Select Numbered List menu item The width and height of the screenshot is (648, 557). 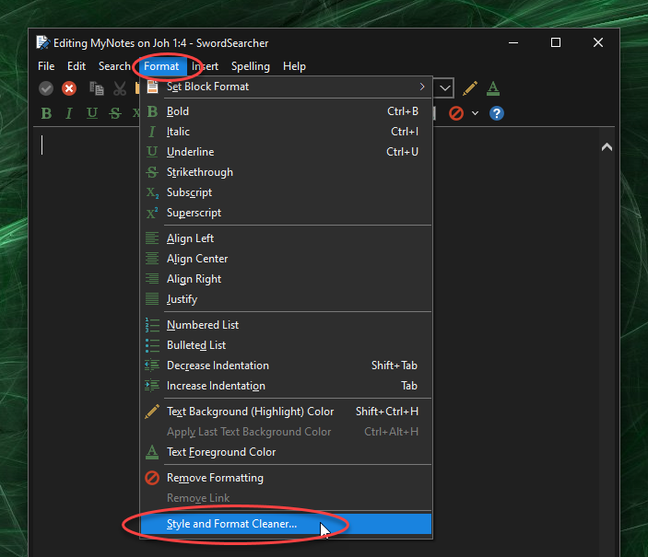coord(286,325)
